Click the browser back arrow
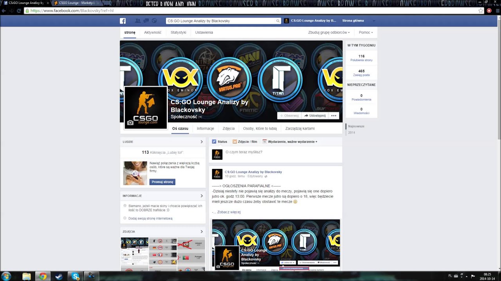Viewport: 501px width, 281px height. point(4,11)
